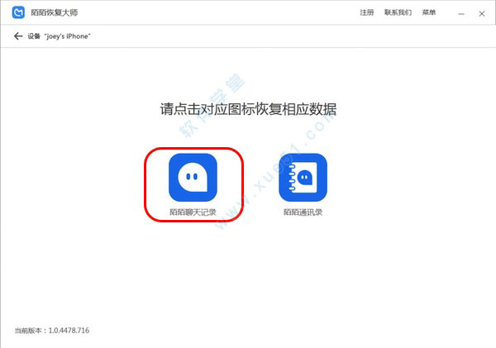Minimize the recovery app window
The height and width of the screenshot is (348, 496).
[x=456, y=13]
